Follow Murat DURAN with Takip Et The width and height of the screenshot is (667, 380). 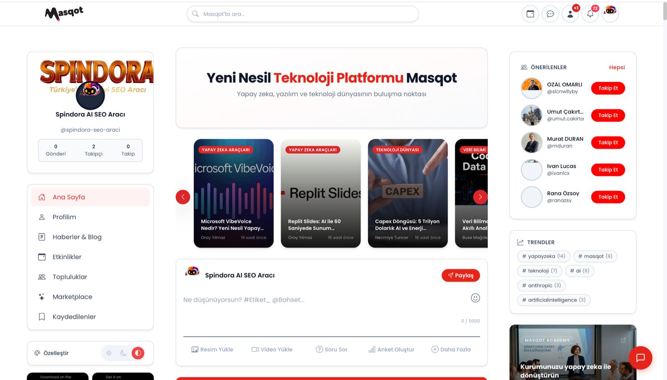click(x=608, y=142)
